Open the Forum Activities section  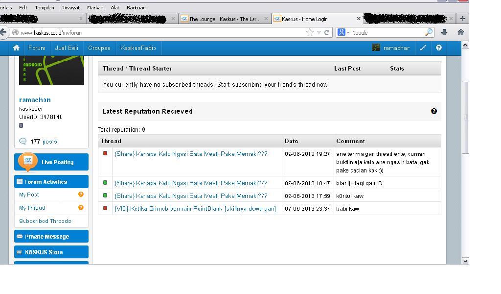click(51, 181)
